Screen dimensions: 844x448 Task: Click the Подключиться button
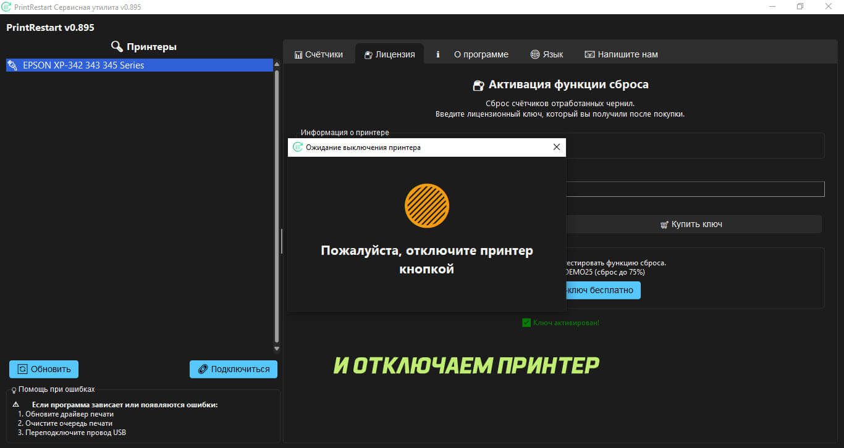[x=234, y=369]
